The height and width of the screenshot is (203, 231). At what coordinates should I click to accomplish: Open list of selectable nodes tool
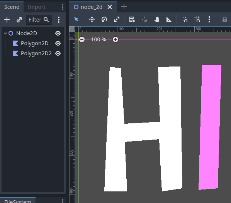[x=132, y=19]
